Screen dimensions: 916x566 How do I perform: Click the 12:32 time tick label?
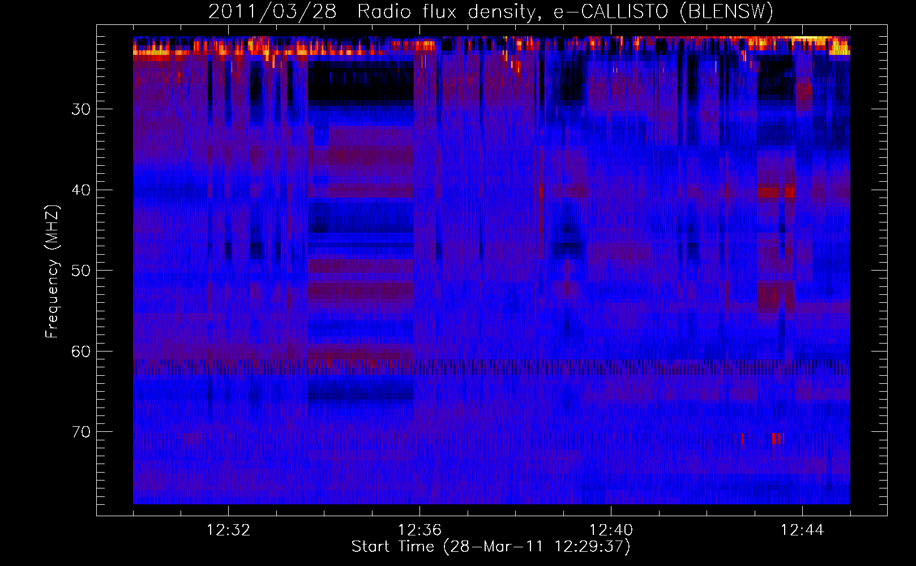pos(228,530)
